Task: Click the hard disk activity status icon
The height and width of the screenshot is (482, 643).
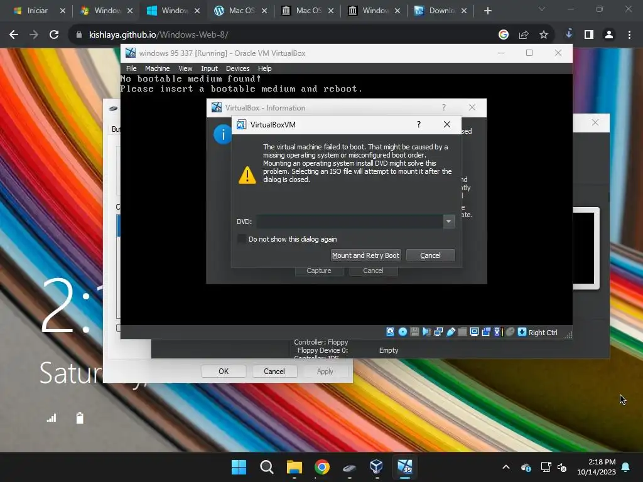Action: pyautogui.click(x=390, y=332)
